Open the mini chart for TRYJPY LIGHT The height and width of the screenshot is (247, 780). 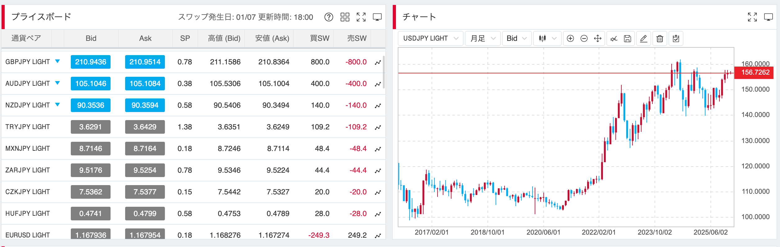click(x=378, y=127)
